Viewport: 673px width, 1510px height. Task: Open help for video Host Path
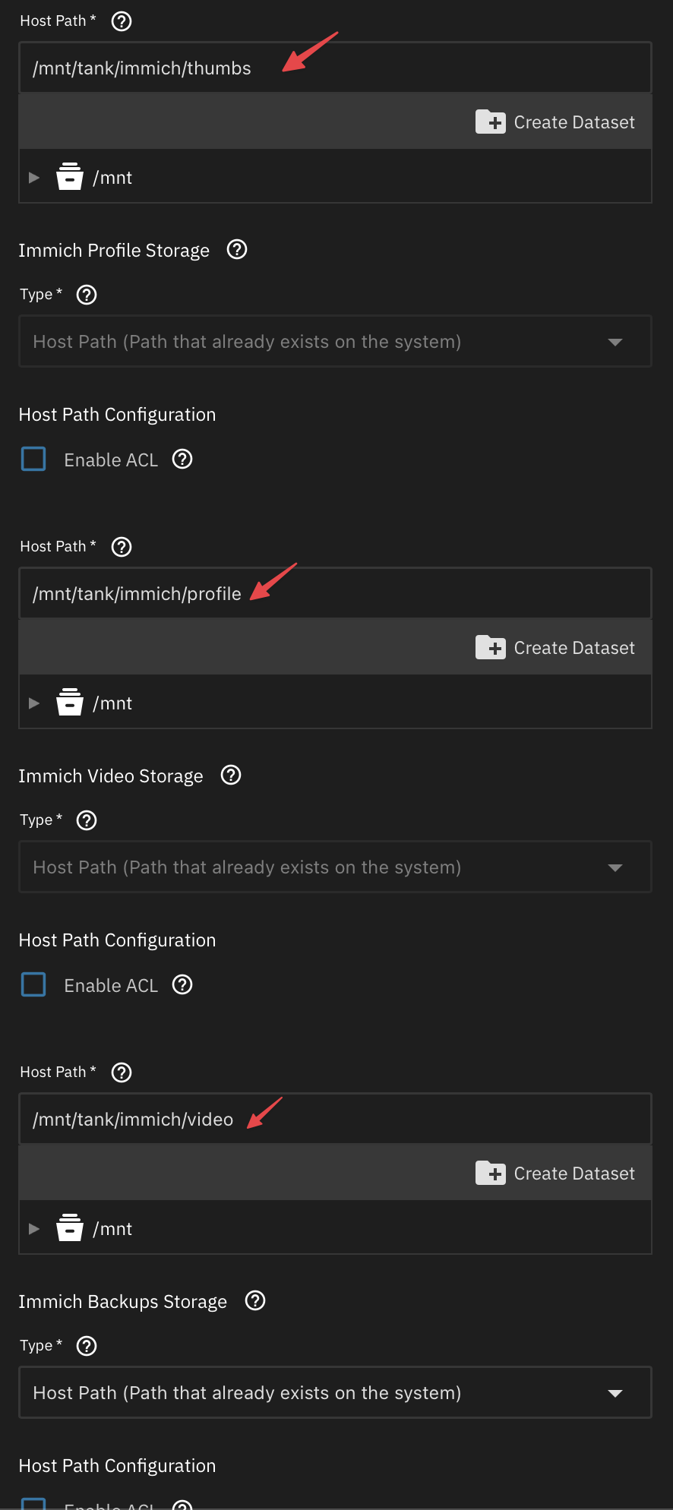122,1072
